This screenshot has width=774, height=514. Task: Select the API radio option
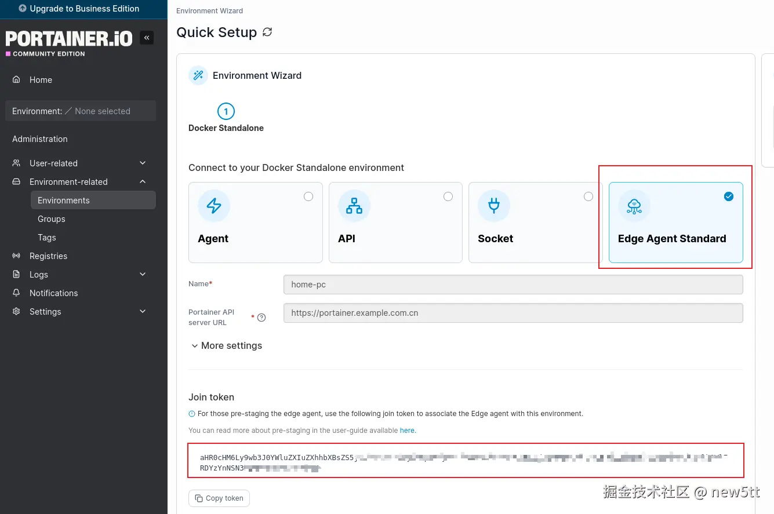tap(448, 196)
